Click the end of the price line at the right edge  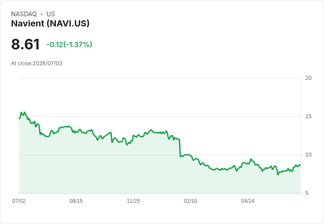tap(300, 165)
